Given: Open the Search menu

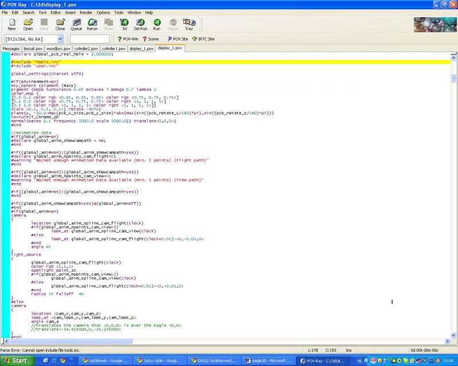Looking at the screenshot, I should tap(28, 13).
